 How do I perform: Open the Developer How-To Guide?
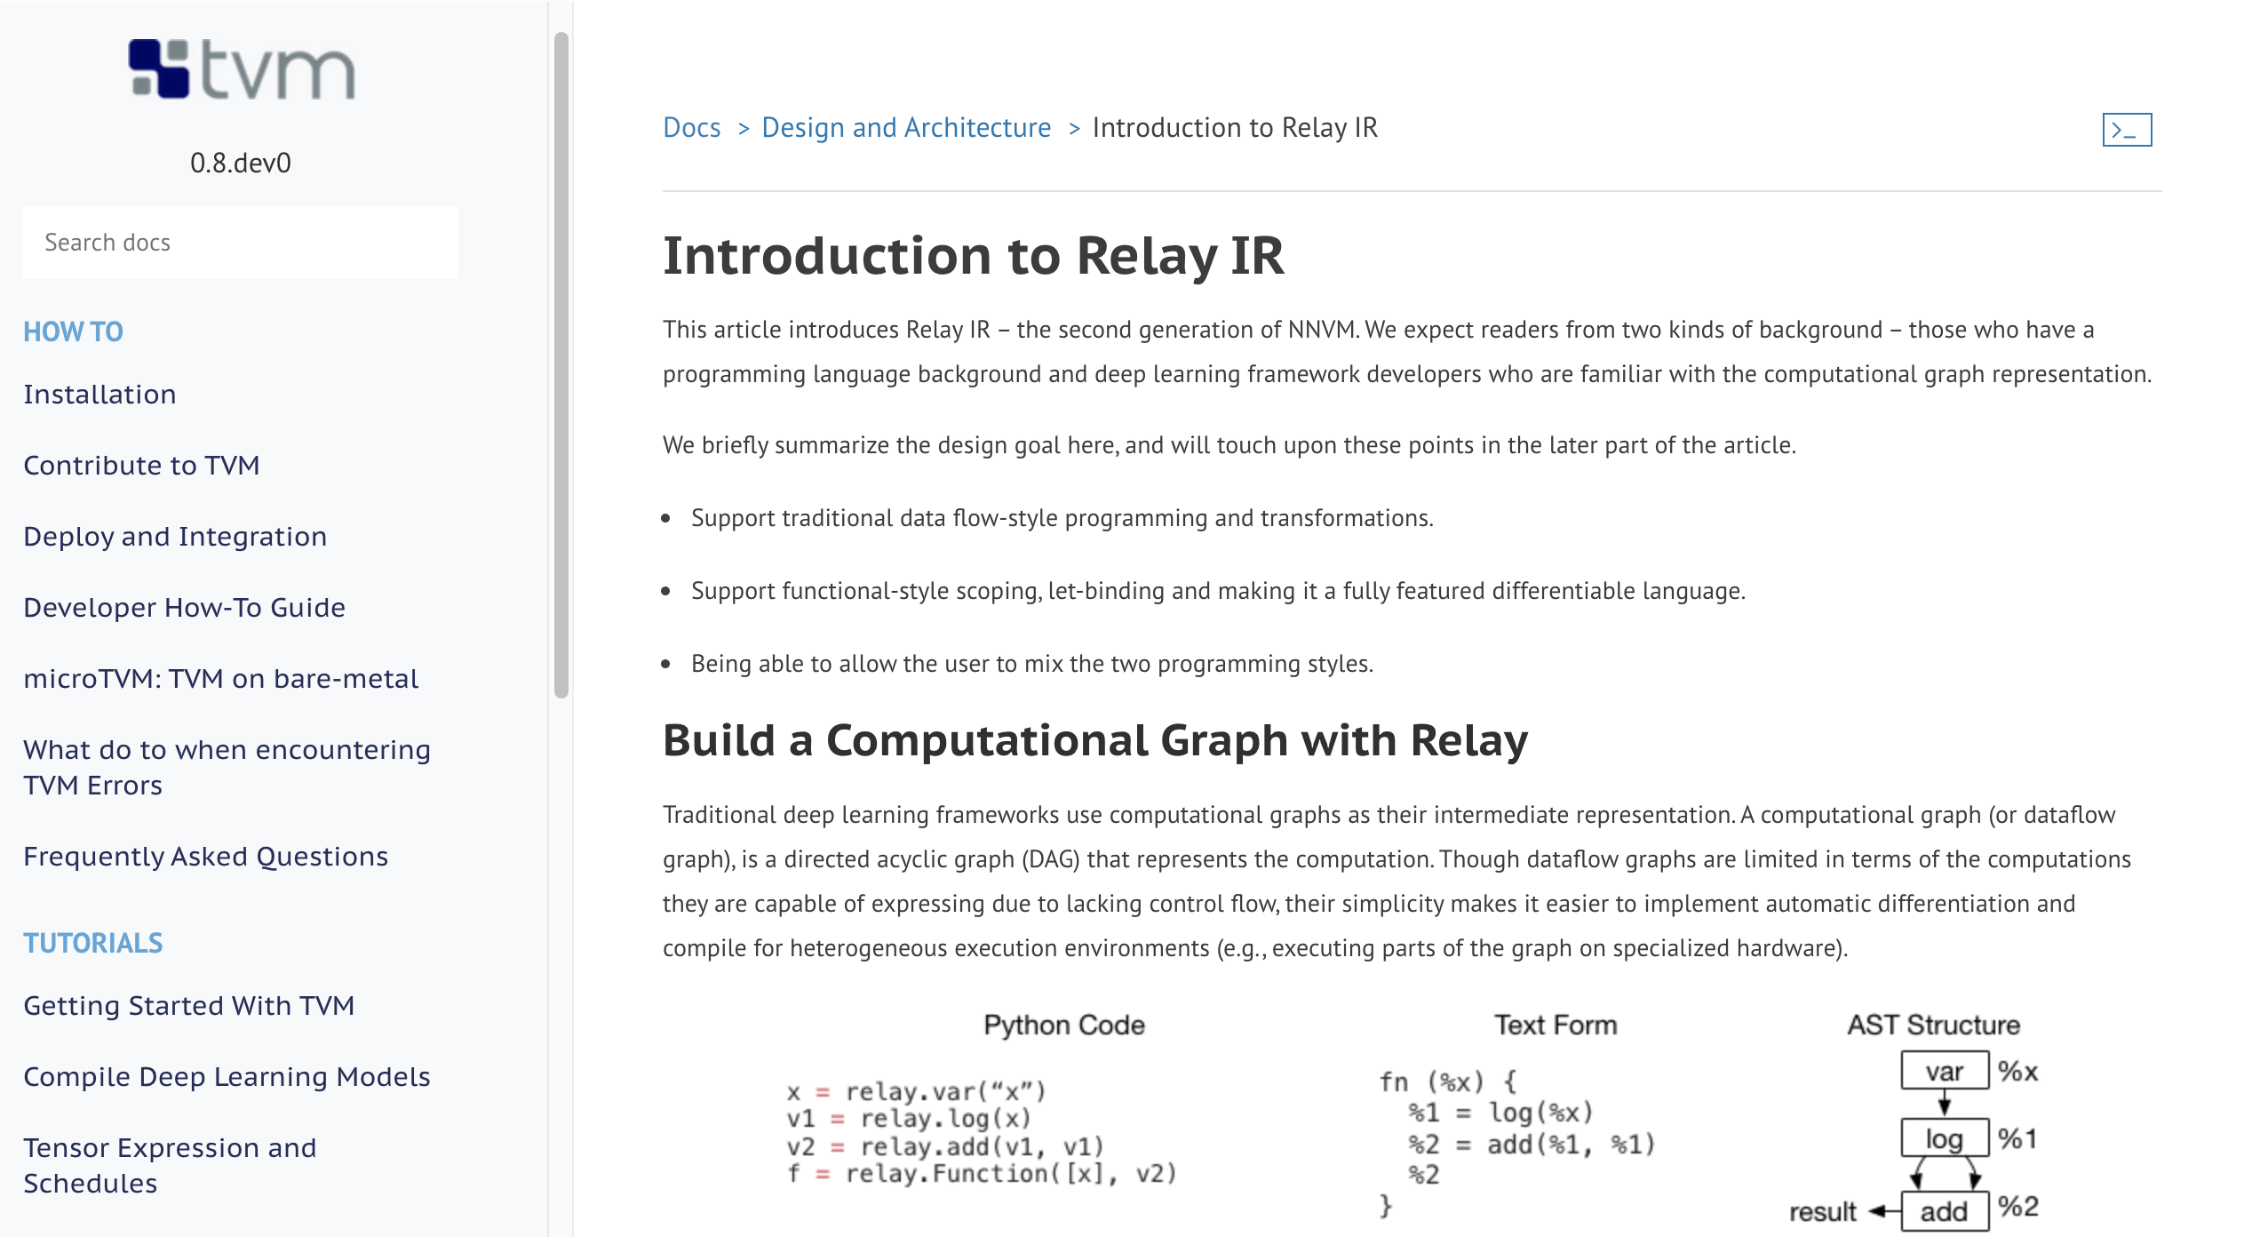[x=185, y=607]
